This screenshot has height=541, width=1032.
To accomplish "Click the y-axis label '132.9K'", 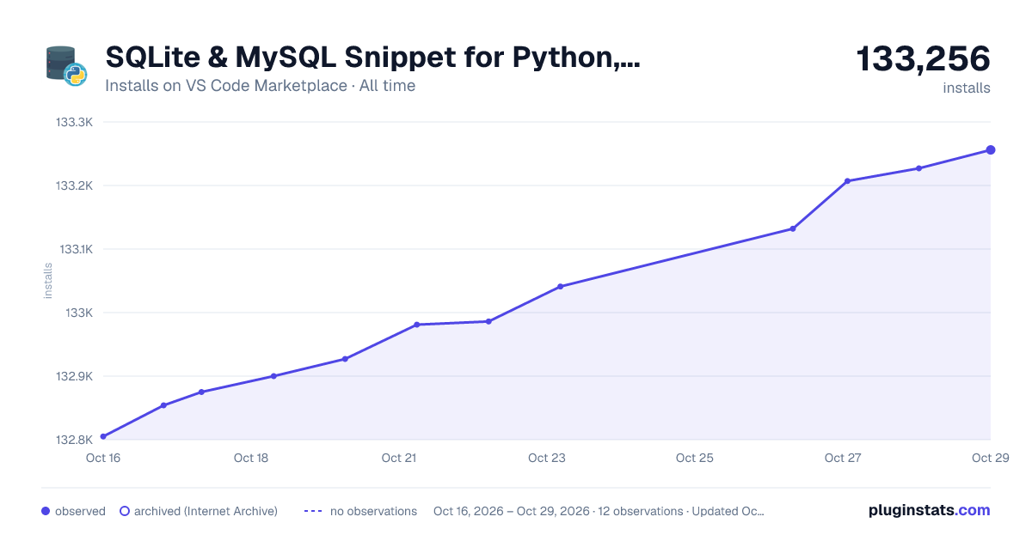I will coord(74,376).
